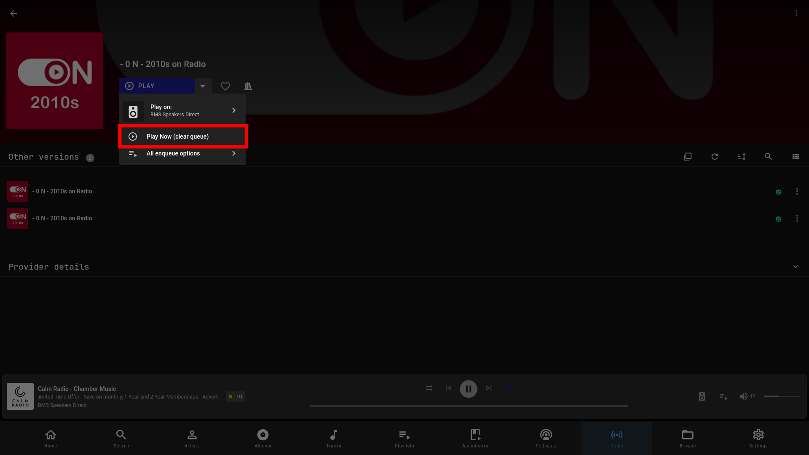The height and width of the screenshot is (455, 809).
Task: Click 'Calm Radio - Chamber Music' now-playing title
Action: pyautogui.click(x=77, y=389)
